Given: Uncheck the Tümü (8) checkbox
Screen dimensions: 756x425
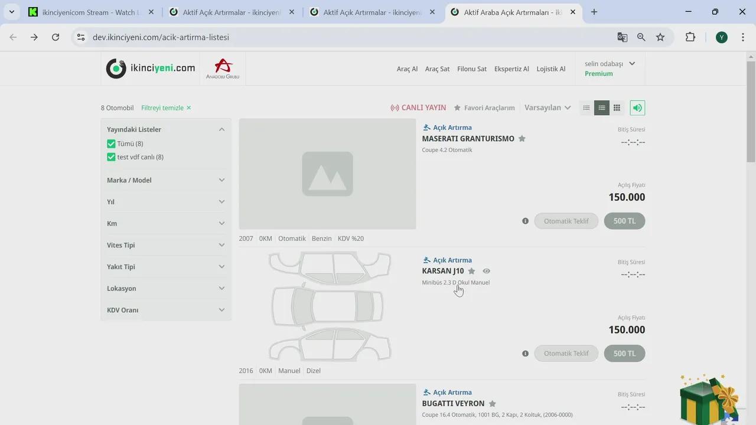Looking at the screenshot, I should [x=111, y=143].
